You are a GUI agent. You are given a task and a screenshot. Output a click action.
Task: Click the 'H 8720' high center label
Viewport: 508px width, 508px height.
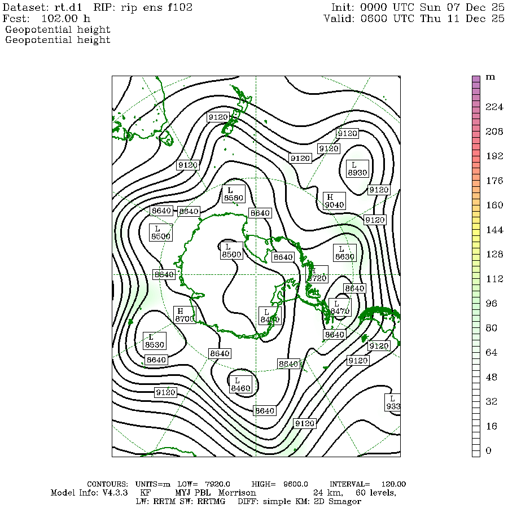pos(317,274)
